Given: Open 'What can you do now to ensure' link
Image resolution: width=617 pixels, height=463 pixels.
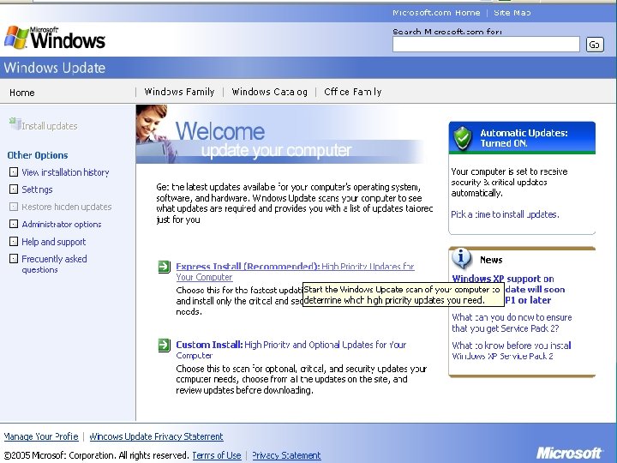Looking at the screenshot, I should point(512,323).
